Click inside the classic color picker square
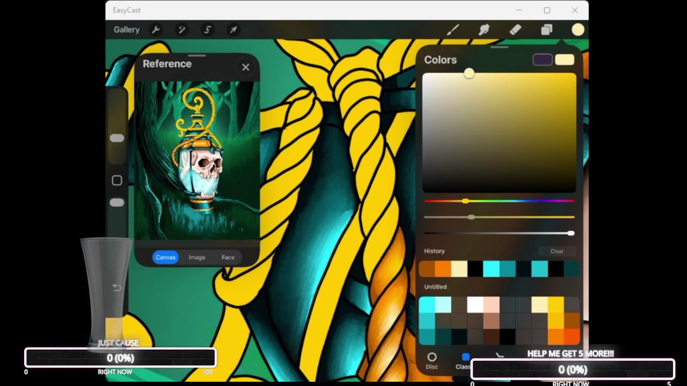Screen dimensions: 687x386 tap(499, 132)
